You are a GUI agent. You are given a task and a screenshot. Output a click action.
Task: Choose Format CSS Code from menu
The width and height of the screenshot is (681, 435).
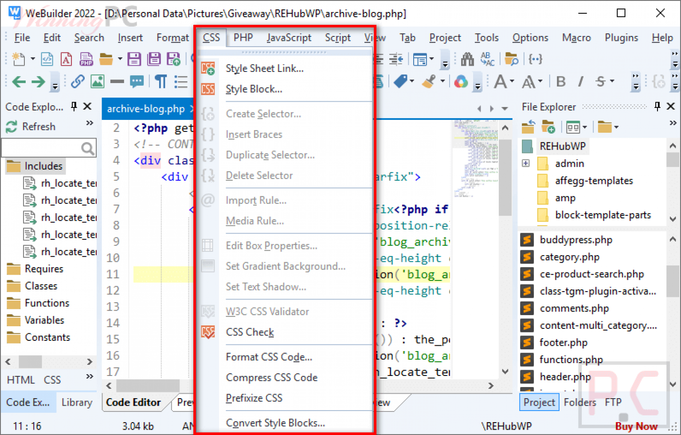click(269, 357)
